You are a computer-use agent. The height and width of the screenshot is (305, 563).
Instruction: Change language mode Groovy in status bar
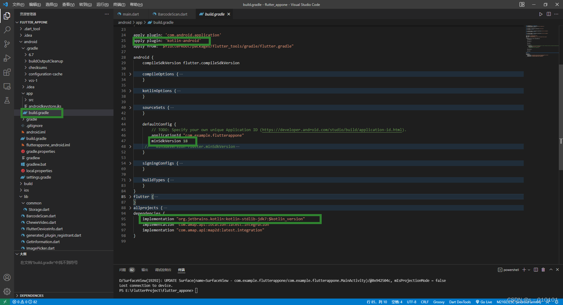(x=439, y=302)
